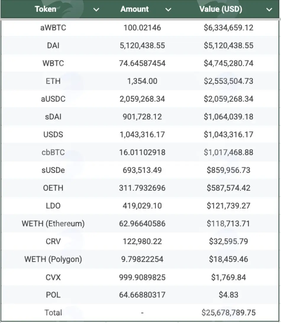This screenshot has width=281, height=323.
Task: Click the cbBTC token cell
Action: click(x=53, y=152)
